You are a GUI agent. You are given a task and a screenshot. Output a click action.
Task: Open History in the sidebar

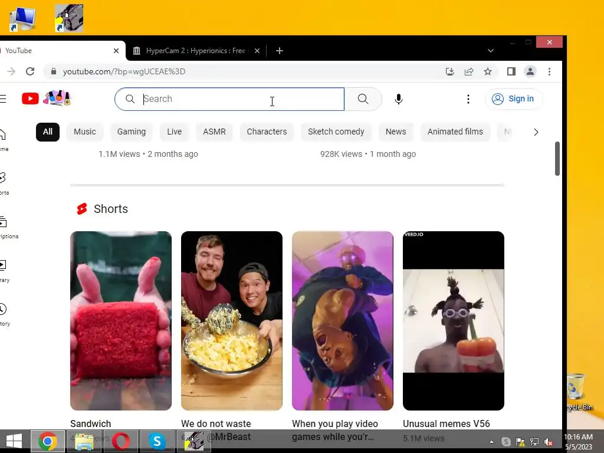coord(4,315)
